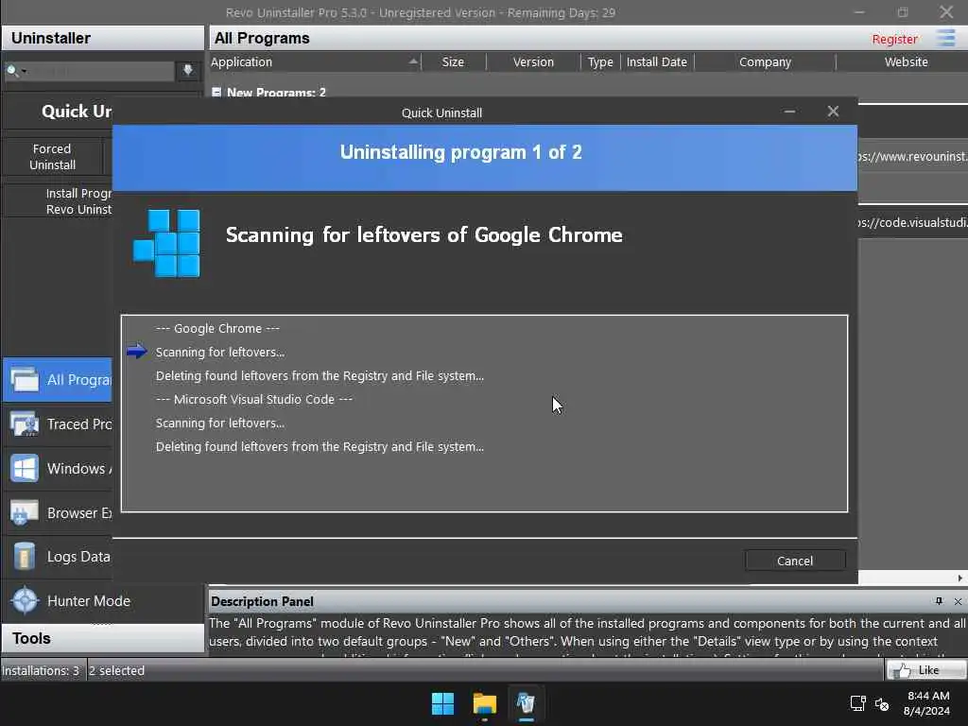Open File Explorer from the taskbar
This screenshot has height=726, width=968.
pos(485,703)
